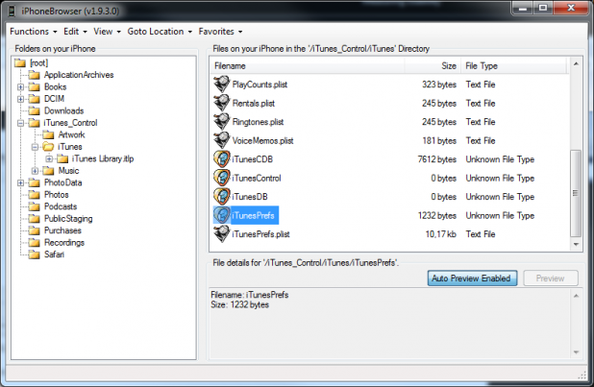Open the Goto Location menu
This screenshot has height=387, width=594.
click(160, 32)
